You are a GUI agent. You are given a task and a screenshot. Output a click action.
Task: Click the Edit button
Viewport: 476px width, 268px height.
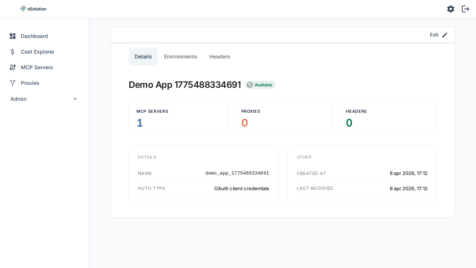point(439,35)
